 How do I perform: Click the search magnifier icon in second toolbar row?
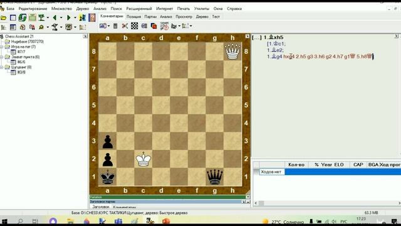pos(41,27)
